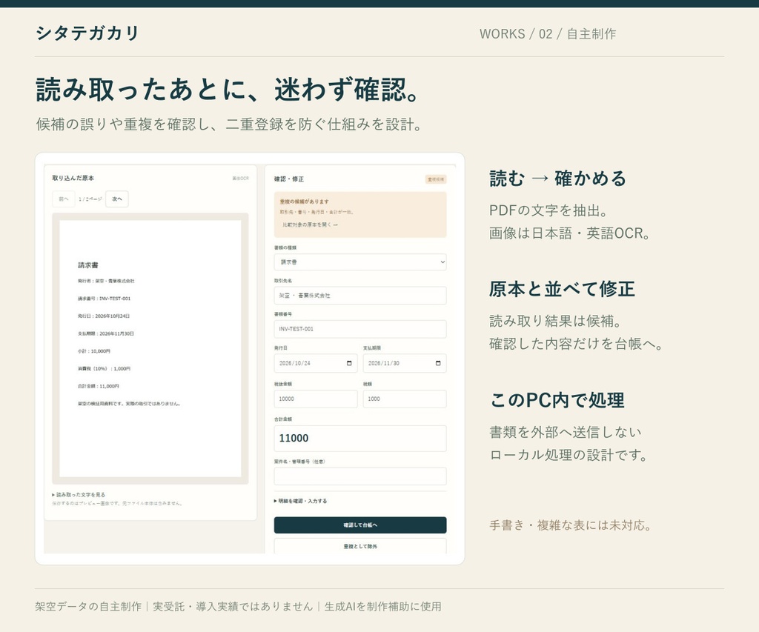Image resolution: width=759 pixels, height=632 pixels.
Task: Click the 画像OCR label in source panel
Action: (241, 178)
